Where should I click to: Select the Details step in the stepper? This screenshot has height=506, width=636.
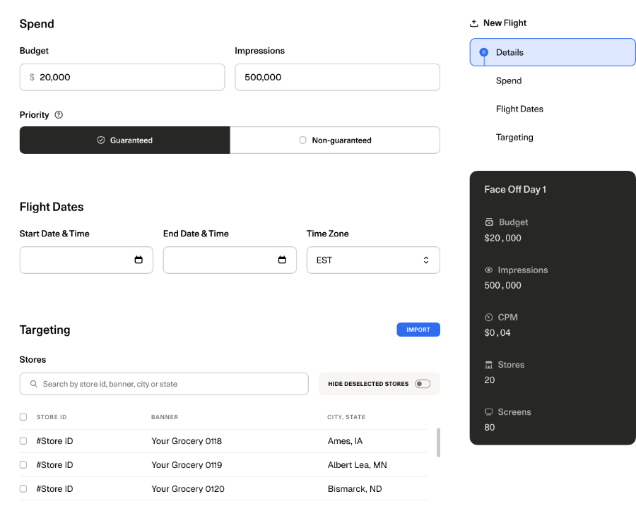(x=552, y=52)
